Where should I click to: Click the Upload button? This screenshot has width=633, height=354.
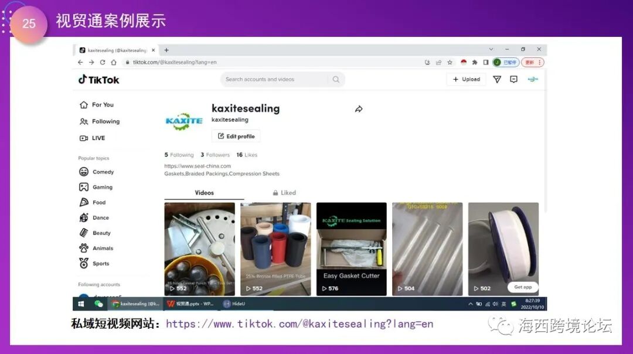pyautogui.click(x=467, y=79)
